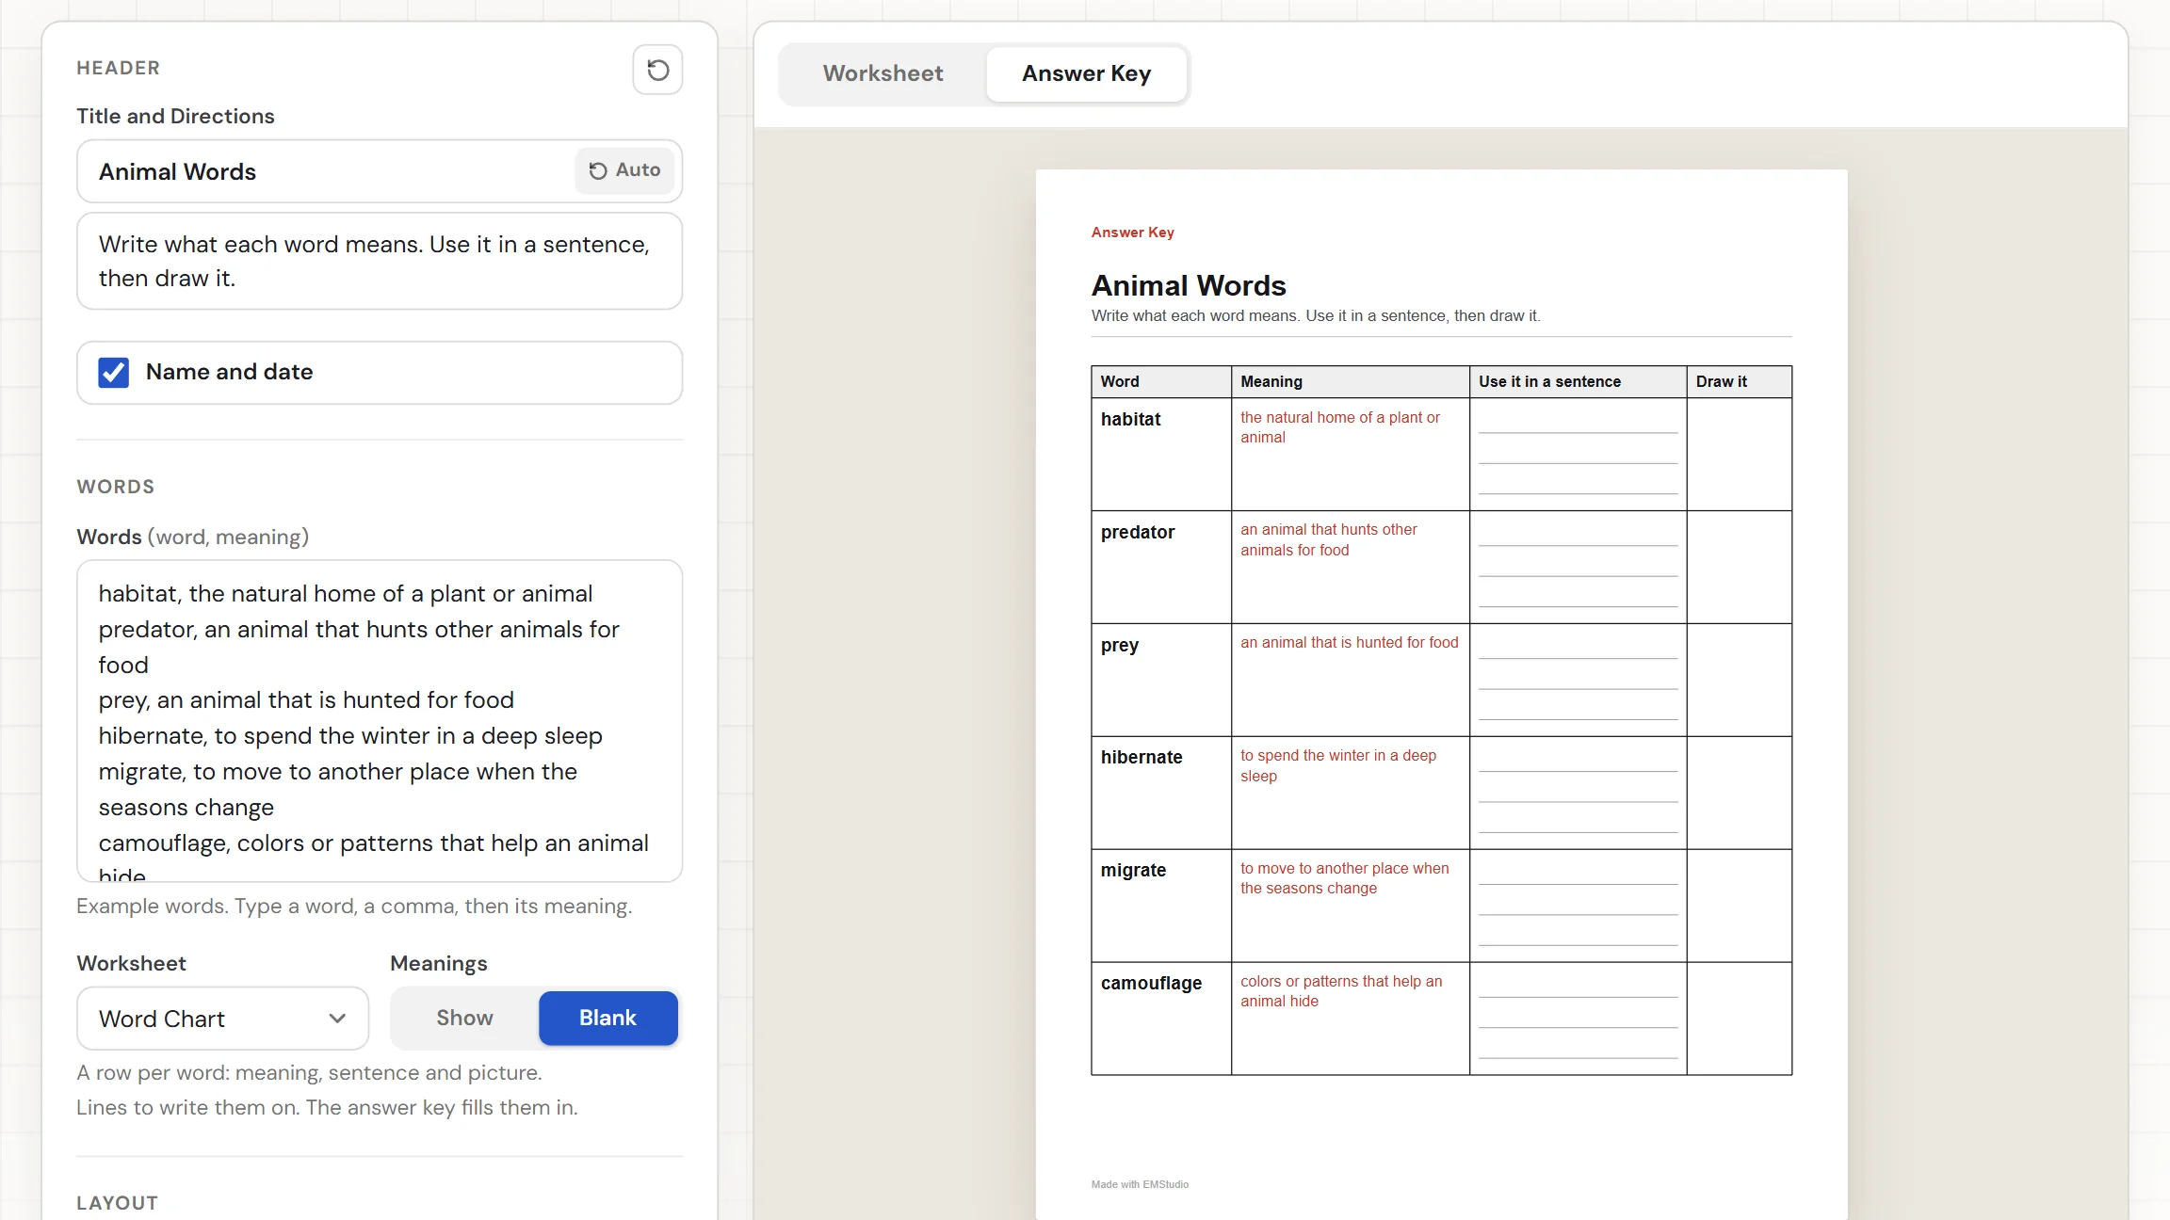The width and height of the screenshot is (2170, 1220).
Task: Click 'the natural home of a plant or animal' meaning
Action: (1339, 427)
